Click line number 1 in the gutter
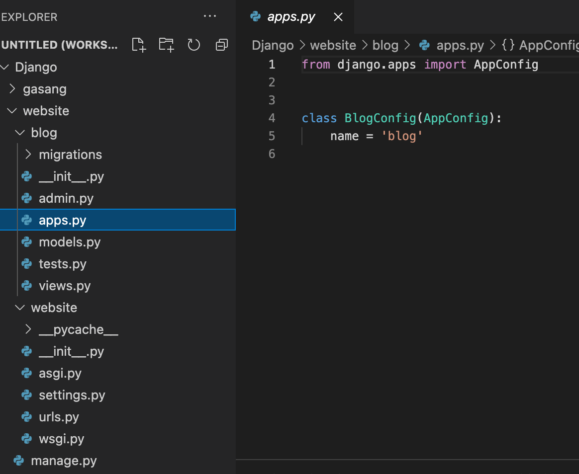Screen dimensions: 579x474 (x=272, y=65)
